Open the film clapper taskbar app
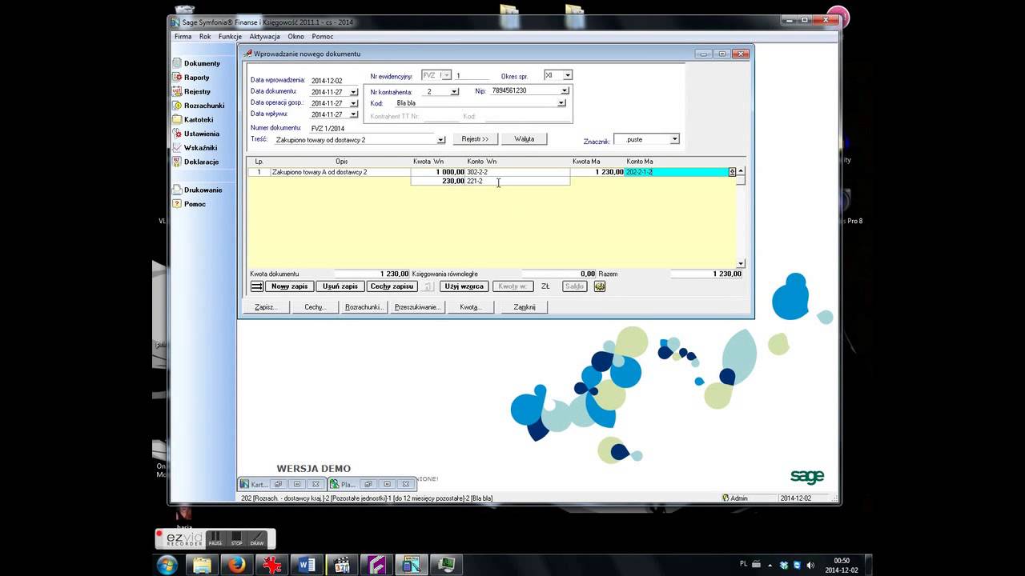 [x=342, y=565]
